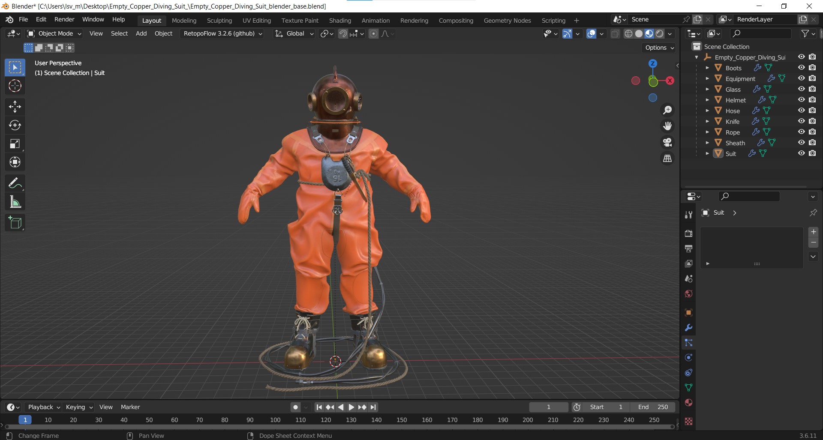Image resolution: width=823 pixels, height=440 pixels.
Task: Toggle the snapping magnet button
Action: 343,33
